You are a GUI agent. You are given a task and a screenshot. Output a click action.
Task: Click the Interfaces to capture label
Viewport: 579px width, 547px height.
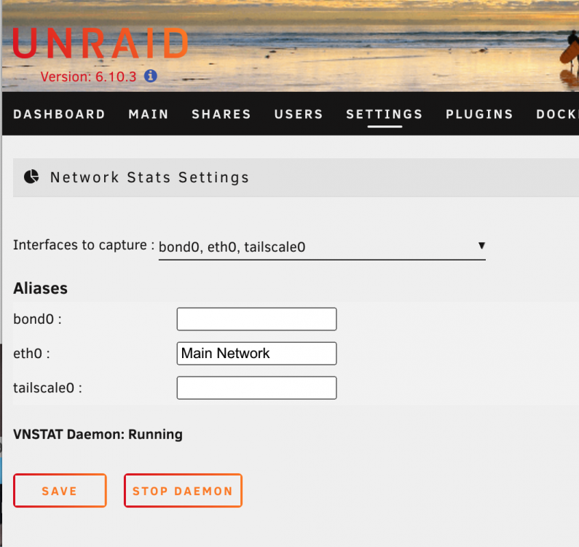(84, 245)
